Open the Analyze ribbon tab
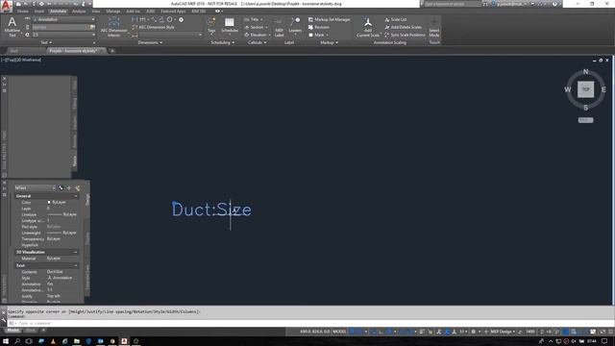Viewport: 615px width, 346px height. pyautogui.click(x=79, y=12)
